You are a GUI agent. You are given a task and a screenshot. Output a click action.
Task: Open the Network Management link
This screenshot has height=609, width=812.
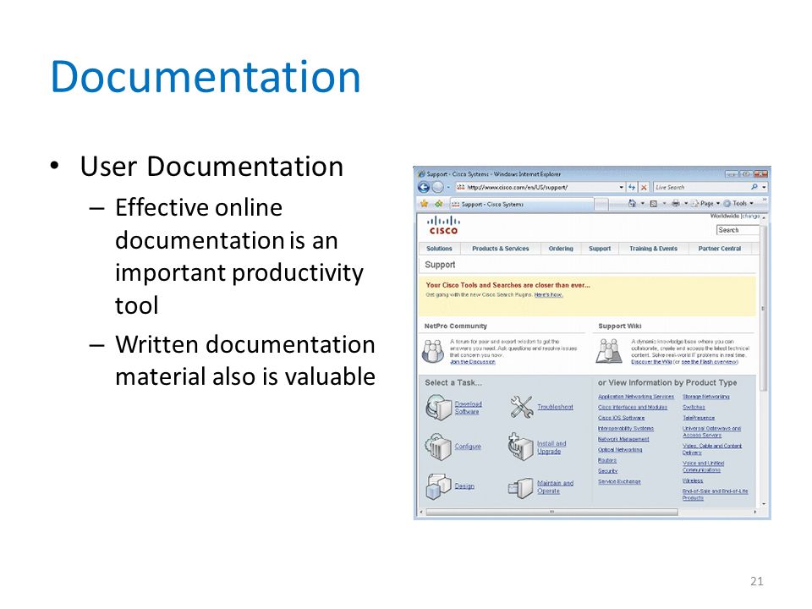[x=623, y=439]
